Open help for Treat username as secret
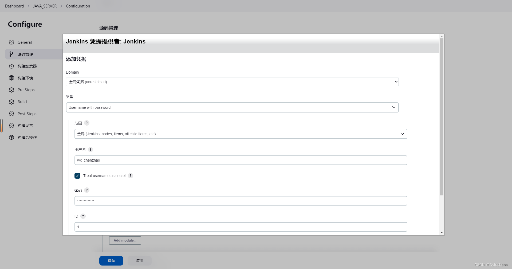 (x=131, y=176)
